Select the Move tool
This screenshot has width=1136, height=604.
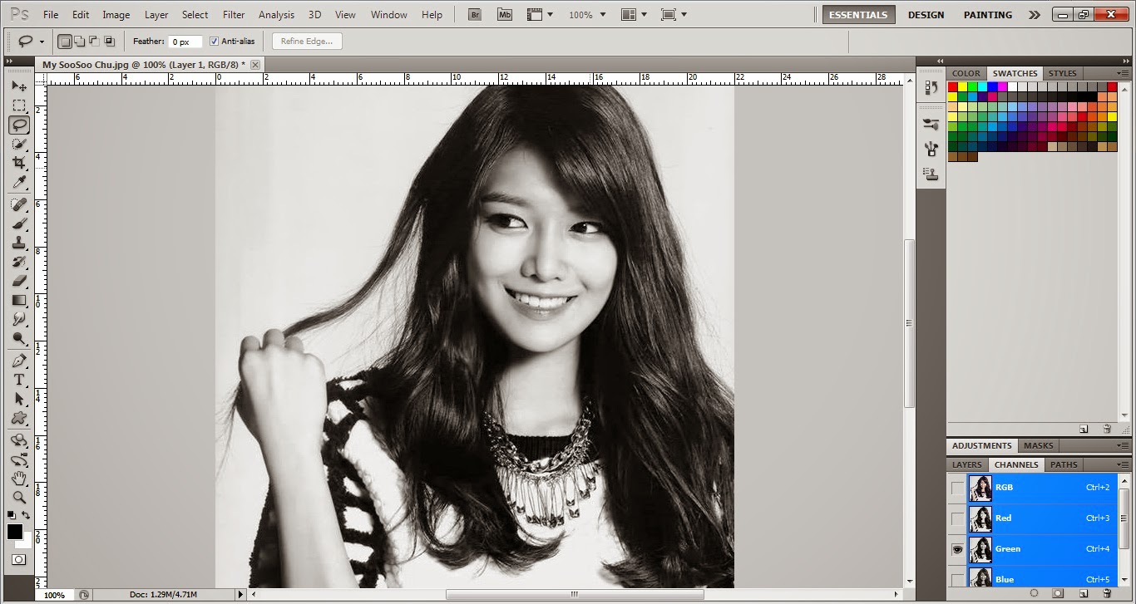18,86
